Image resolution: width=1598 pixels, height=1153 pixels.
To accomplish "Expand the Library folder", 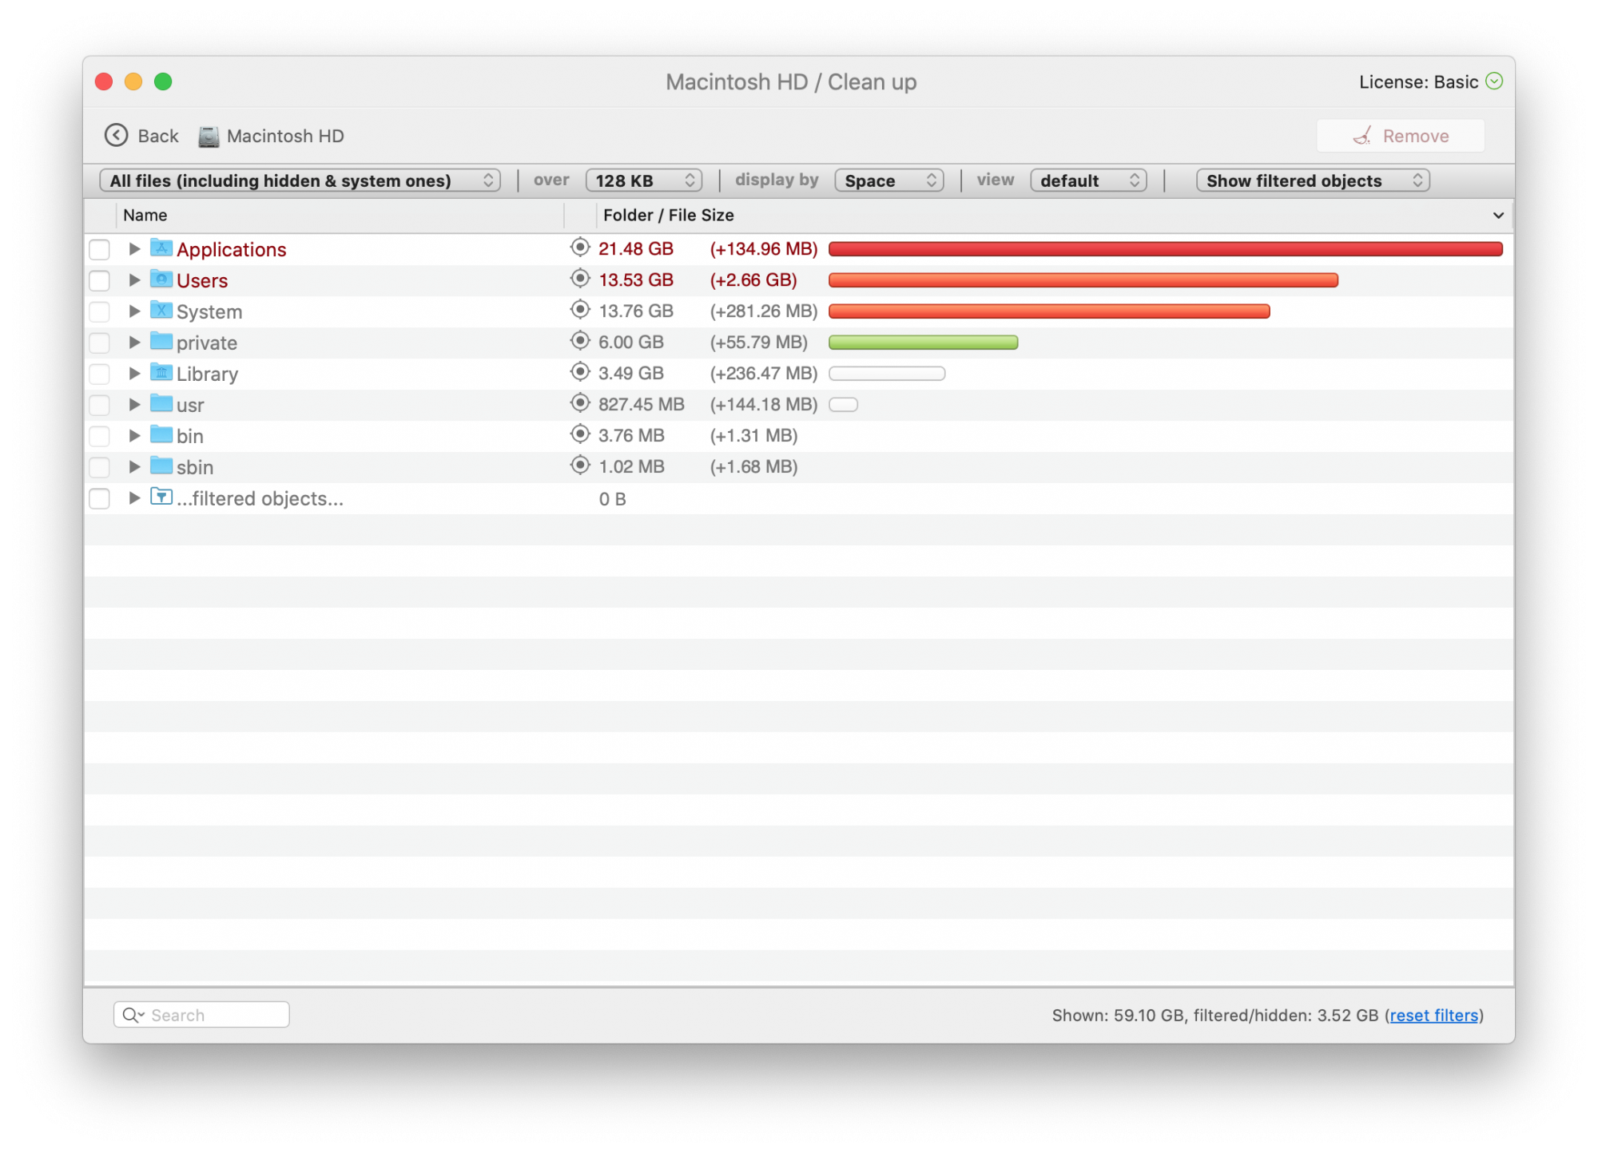I will (134, 374).
